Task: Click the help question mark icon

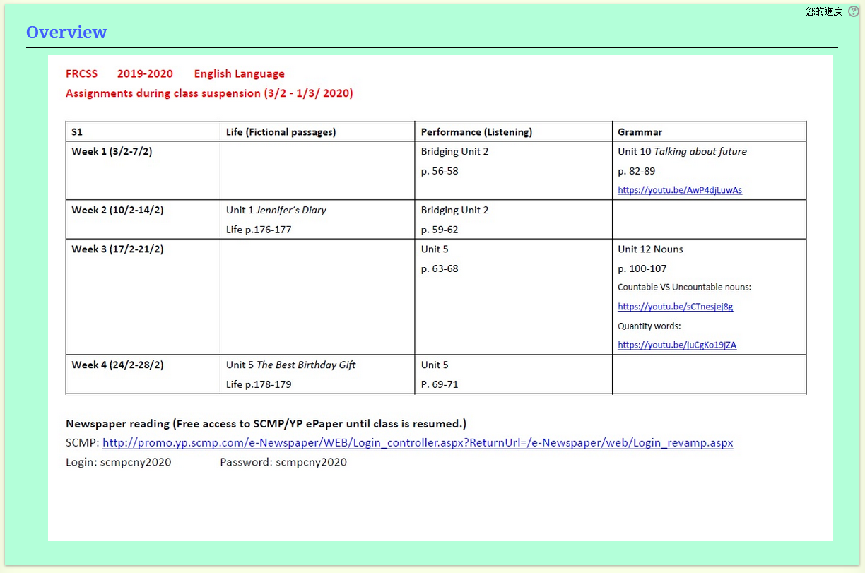Action: (x=853, y=11)
